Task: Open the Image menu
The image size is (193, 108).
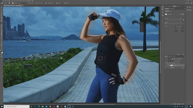Action: [8, 1]
